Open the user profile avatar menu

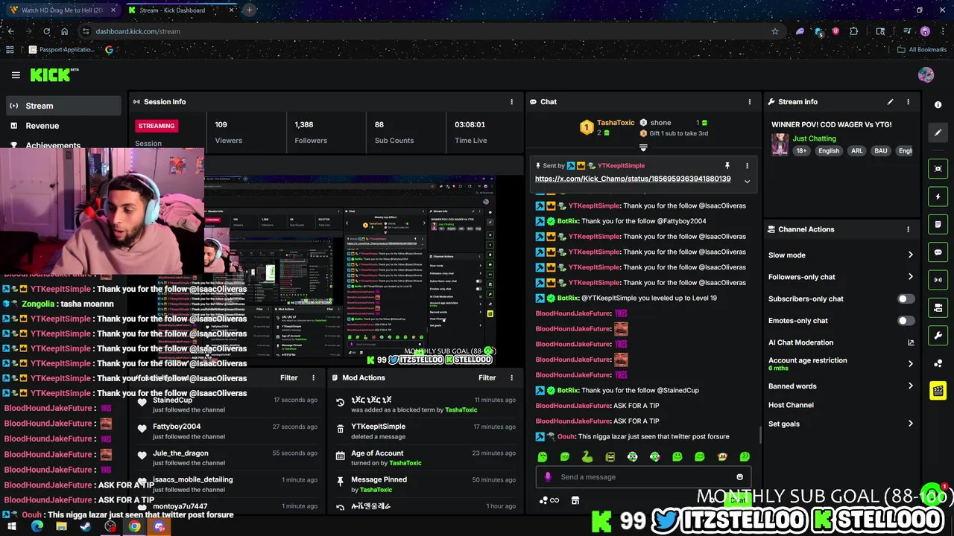(x=926, y=74)
